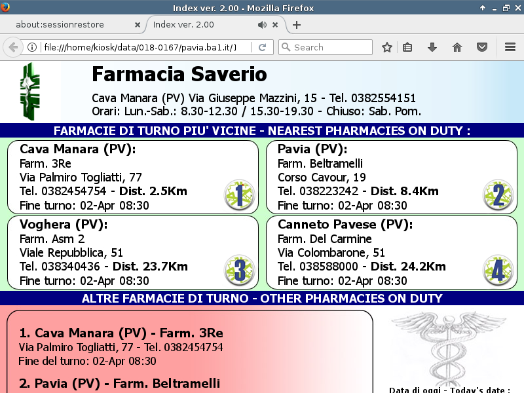Switch to the about:sessionrestore tab
This screenshot has height=393, width=524.
[68, 25]
